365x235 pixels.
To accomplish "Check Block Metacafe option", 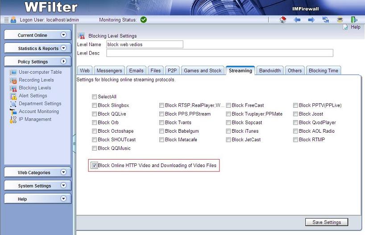I will (x=162, y=140).
